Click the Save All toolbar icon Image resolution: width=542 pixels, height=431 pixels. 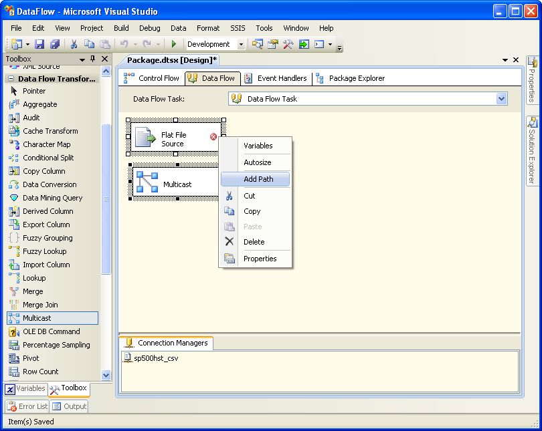(x=54, y=45)
